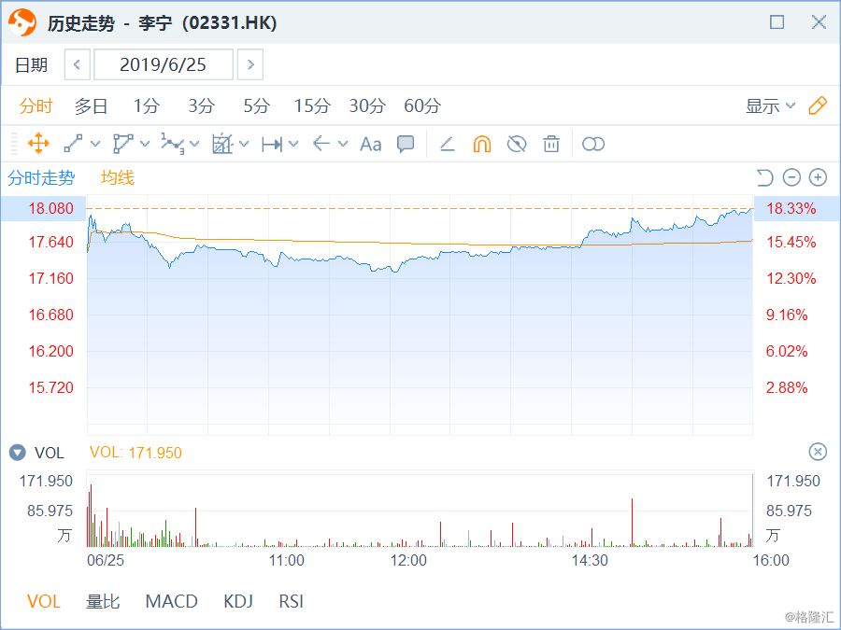
Task: Expand arrow annotation options arrow
Action: tap(343, 144)
